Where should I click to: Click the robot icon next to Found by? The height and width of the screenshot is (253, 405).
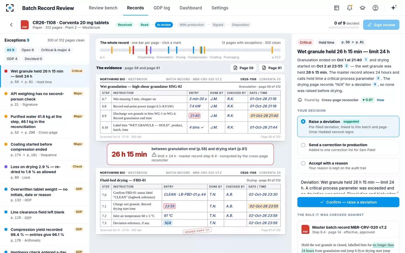[x=300, y=100]
